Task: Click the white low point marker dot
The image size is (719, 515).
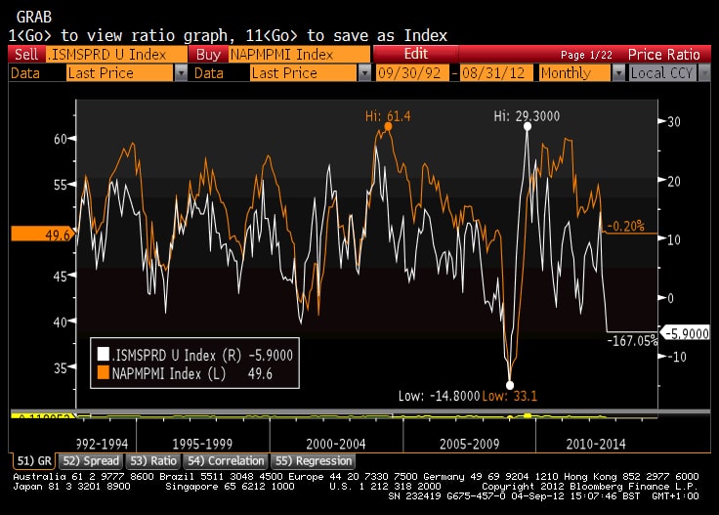Action: click(x=509, y=385)
